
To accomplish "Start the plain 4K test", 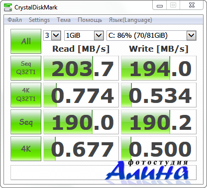I will (26, 149).
